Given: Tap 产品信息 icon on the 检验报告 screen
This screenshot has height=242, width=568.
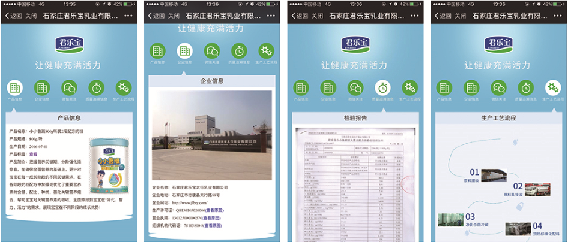Looking at the screenshot, I should [301, 87].
